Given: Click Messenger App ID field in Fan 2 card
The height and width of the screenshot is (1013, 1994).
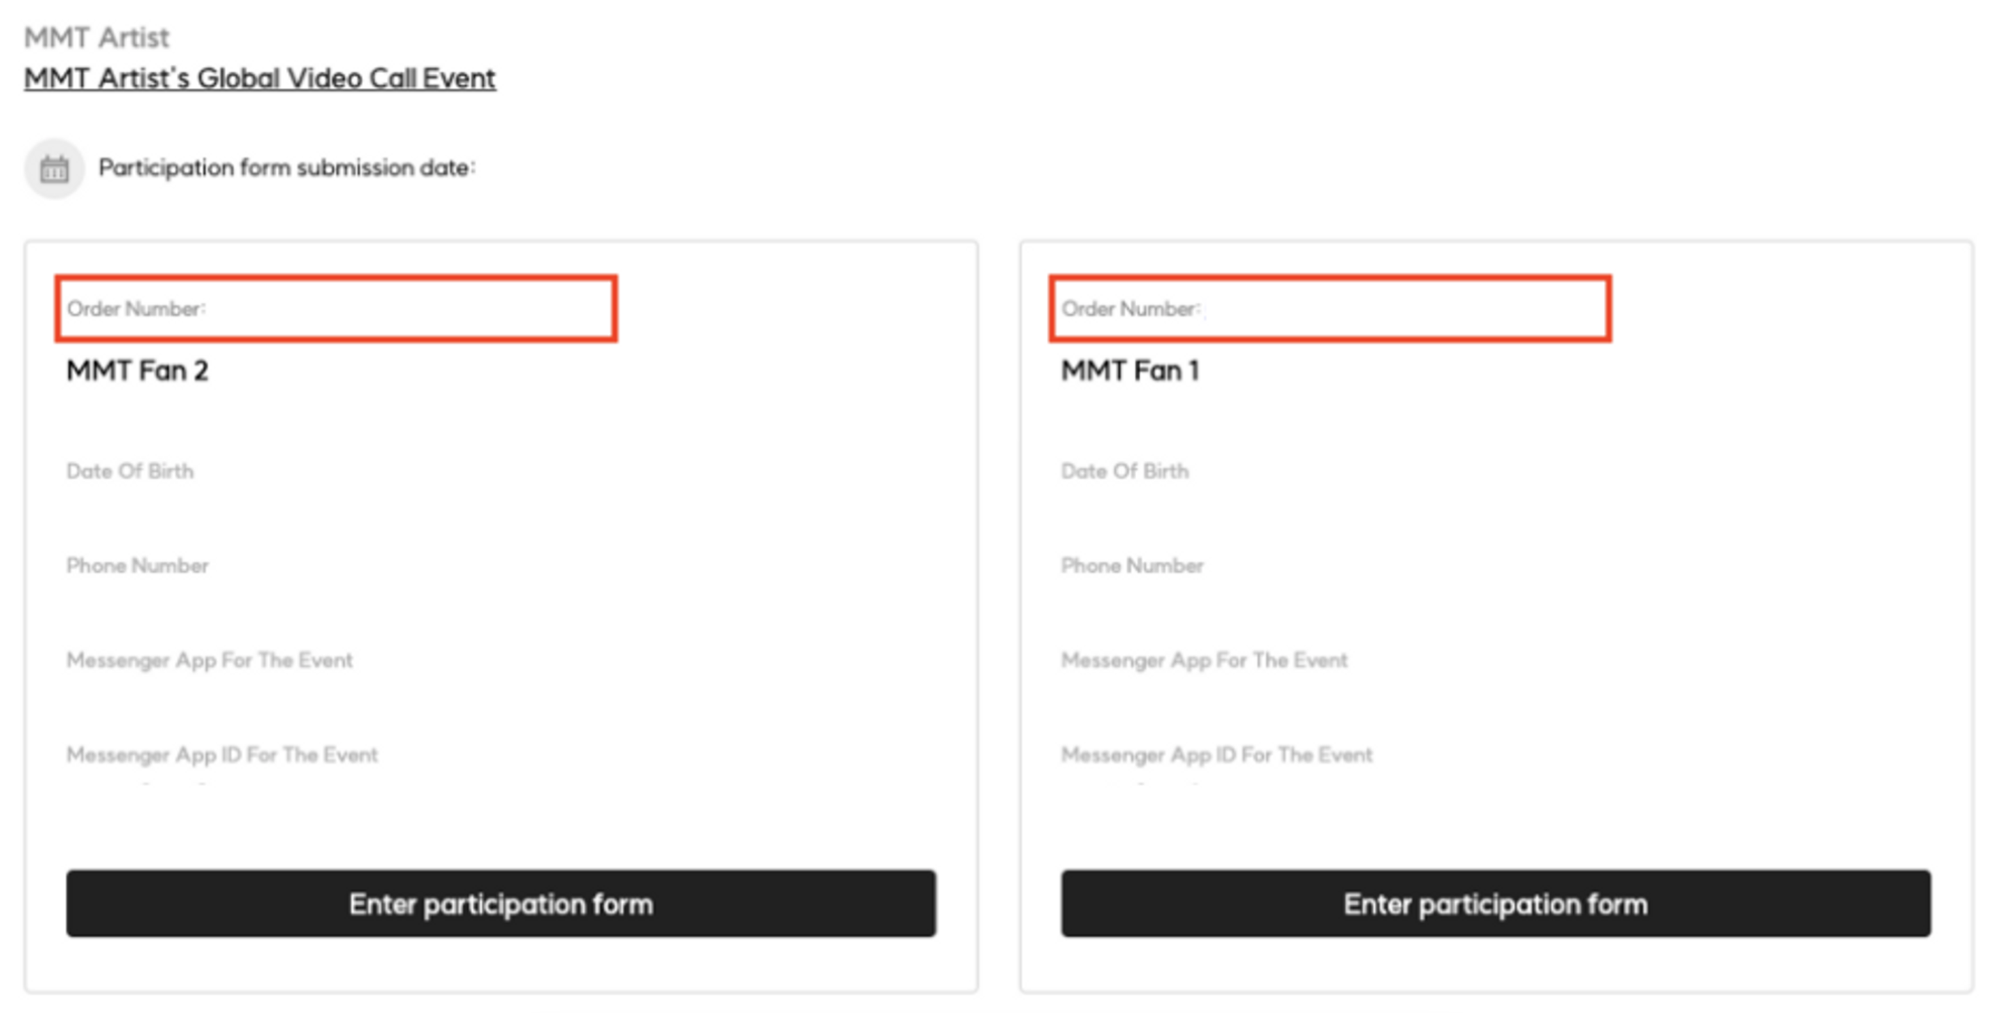Looking at the screenshot, I should coord(222,755).
